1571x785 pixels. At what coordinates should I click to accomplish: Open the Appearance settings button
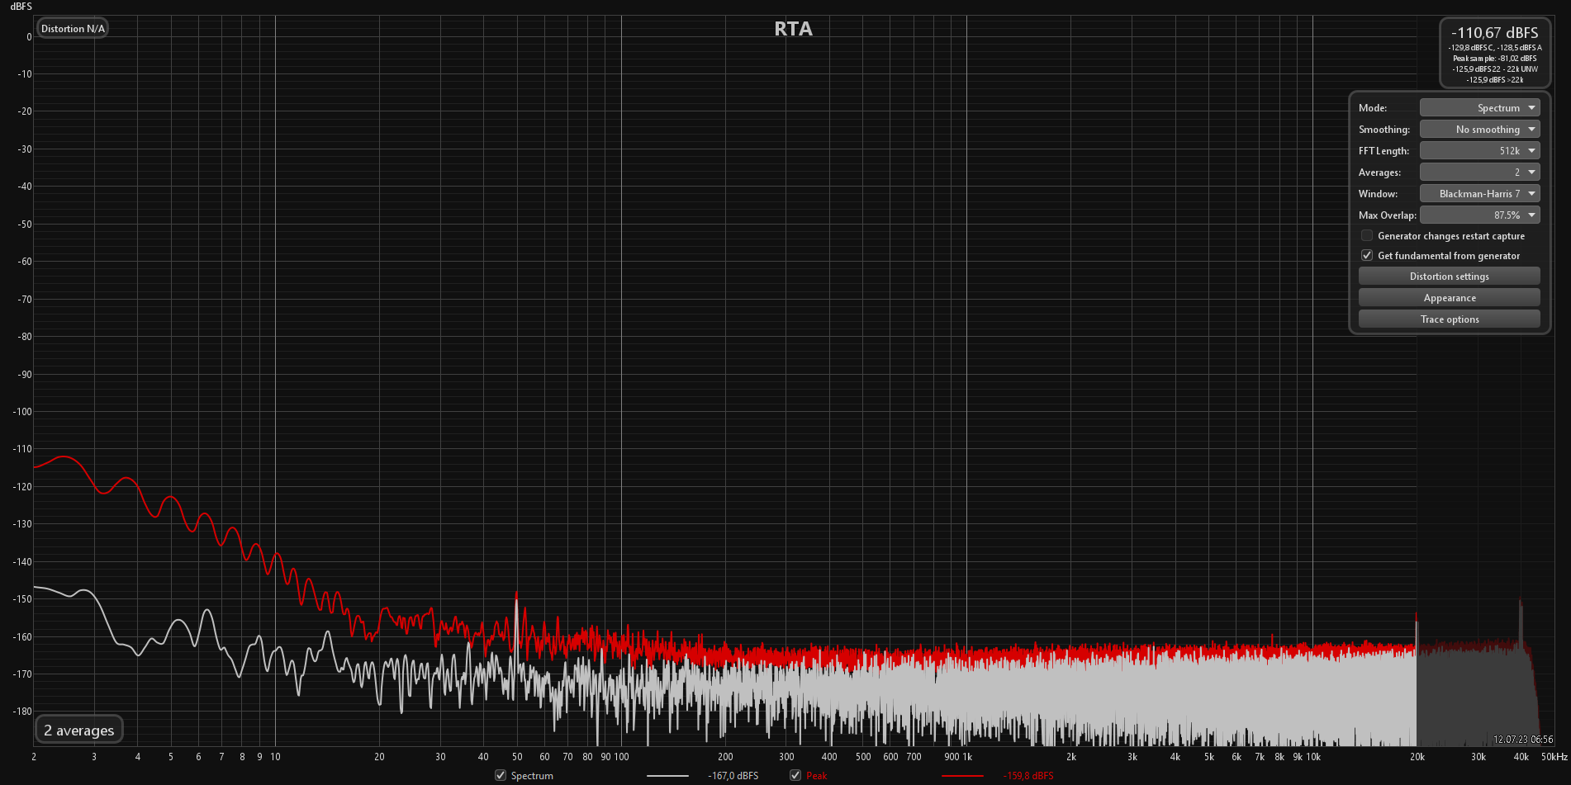pos(1449,298)
